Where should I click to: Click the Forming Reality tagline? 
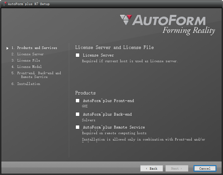click(189, 31)
